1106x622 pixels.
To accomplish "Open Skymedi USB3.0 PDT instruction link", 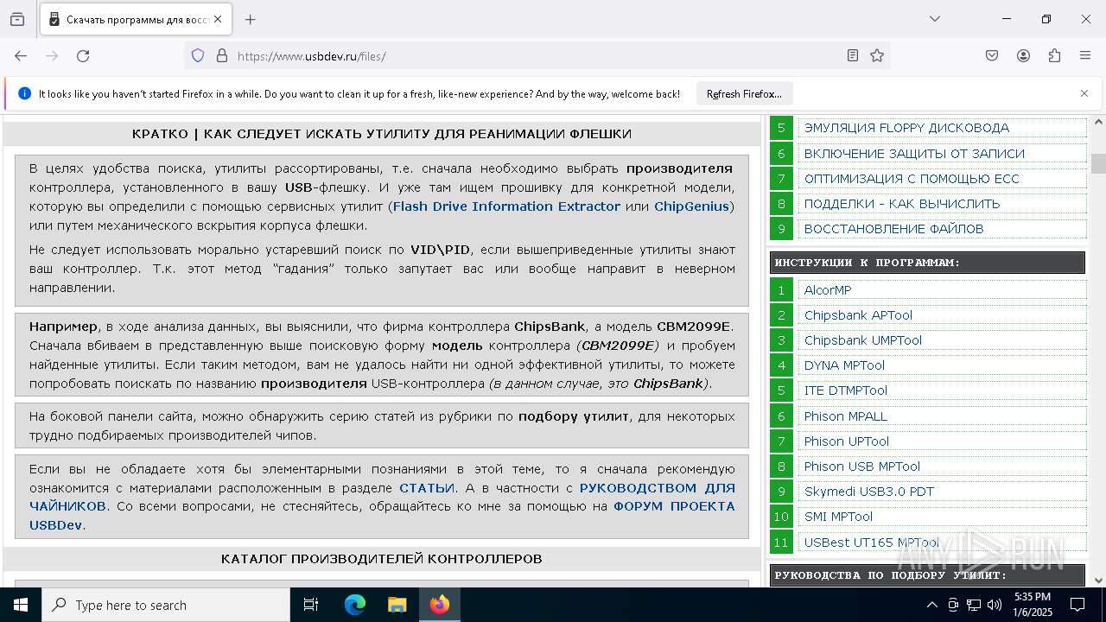I will pos(869,492).
